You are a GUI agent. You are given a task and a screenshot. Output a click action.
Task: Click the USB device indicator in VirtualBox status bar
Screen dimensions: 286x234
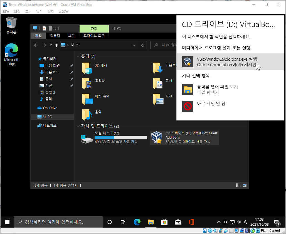[226, 231]
